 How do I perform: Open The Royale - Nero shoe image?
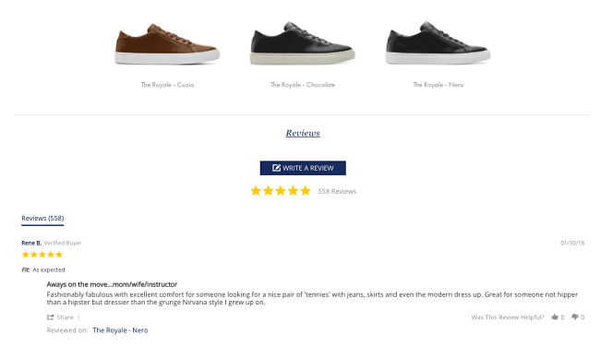[438, 43]
